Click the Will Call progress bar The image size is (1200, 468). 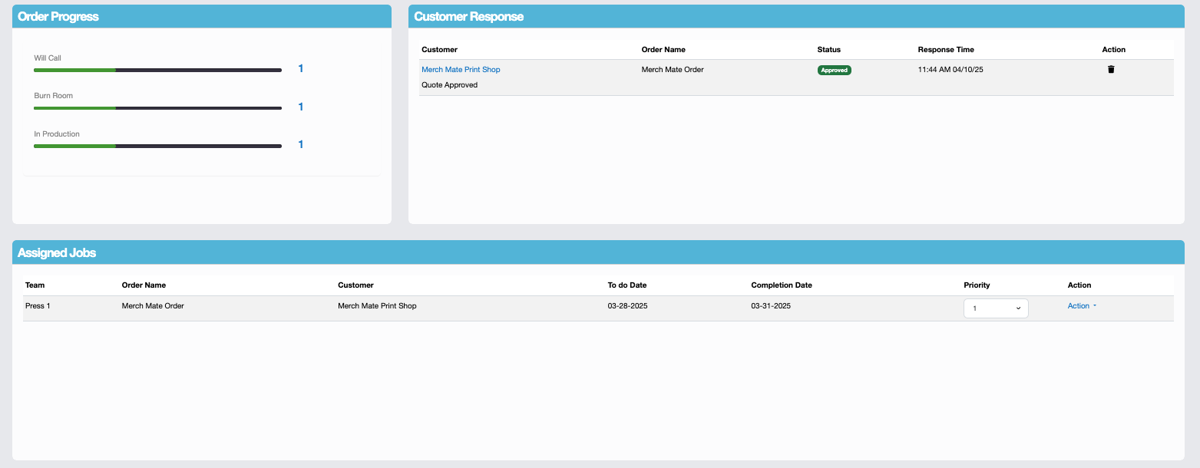[x=157, y=70]
